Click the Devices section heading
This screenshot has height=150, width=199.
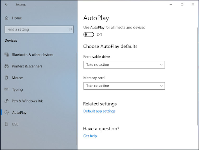coord(11,41)
